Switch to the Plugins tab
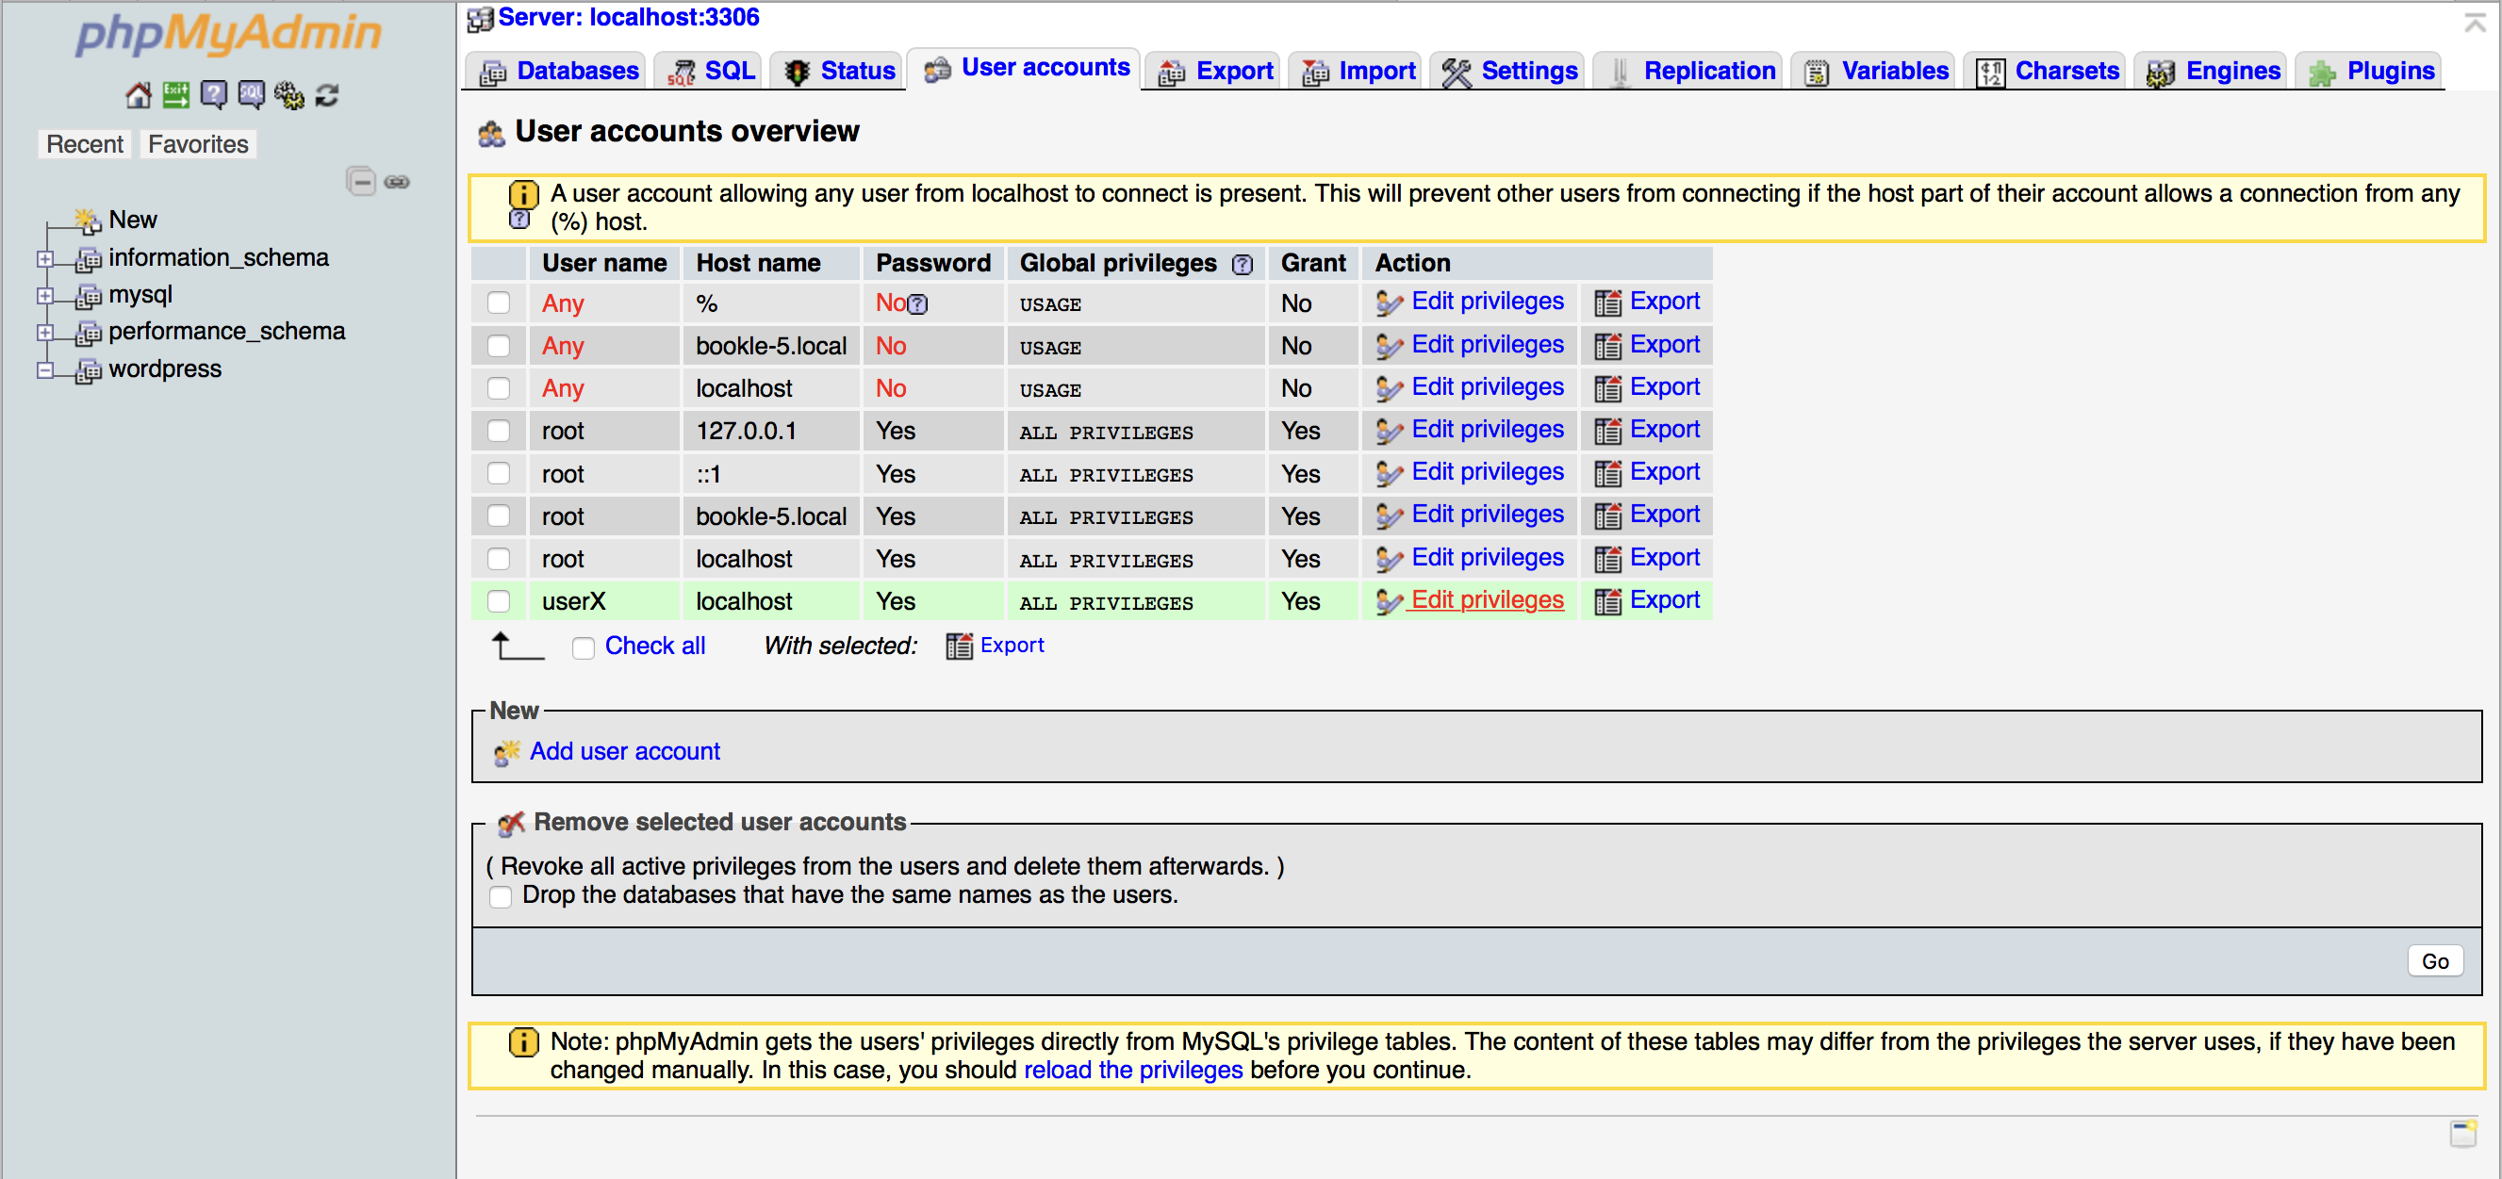 pyautogui.click(x=2371, y=71)
